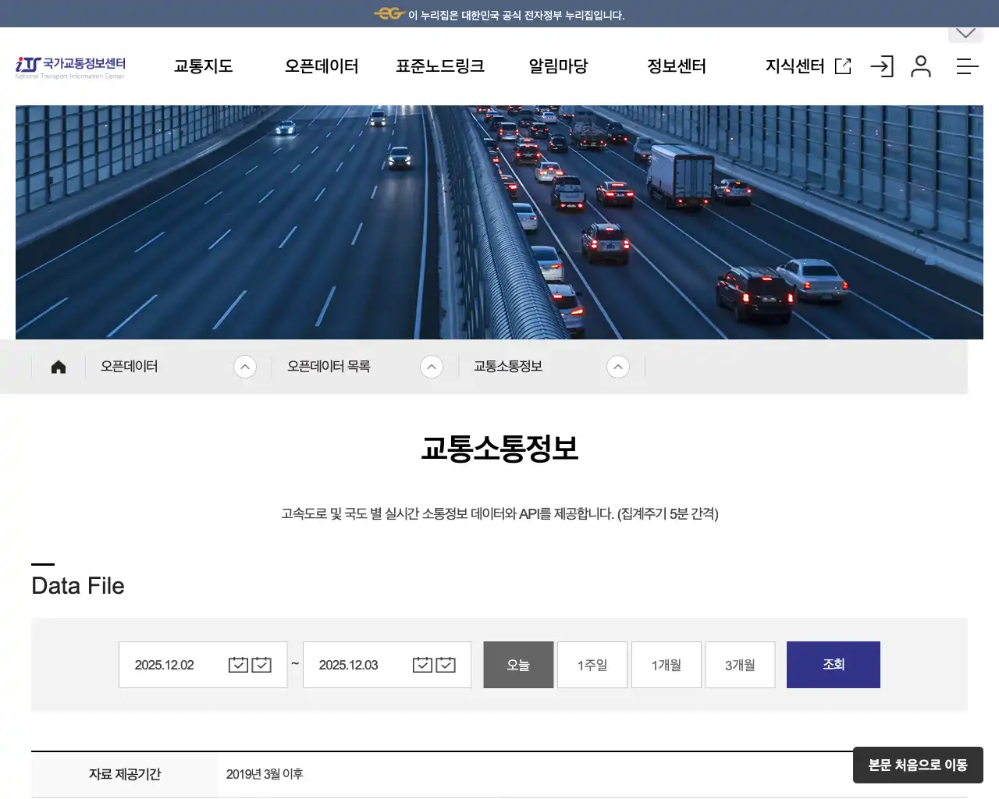Click the e-government banner logo
This screenshot has height=799, width=999.
point(388,13)
